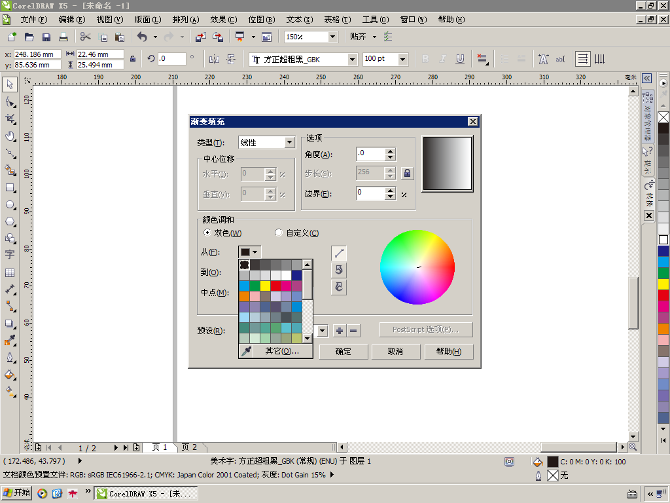The height and width of the screenshot is (503, 670).
Task: Switch text to horizontal direction
Action: coord(582,59)
